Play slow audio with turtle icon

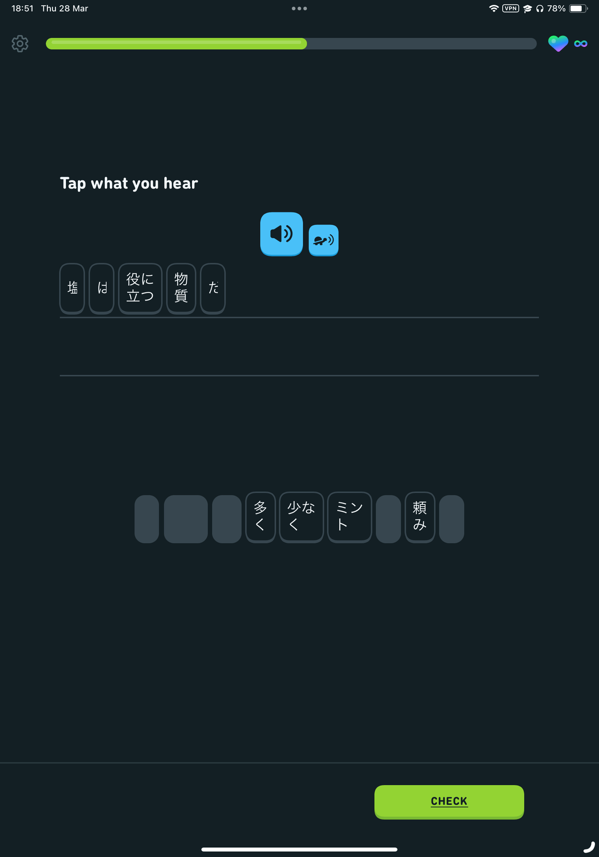(x=323, y=240)
